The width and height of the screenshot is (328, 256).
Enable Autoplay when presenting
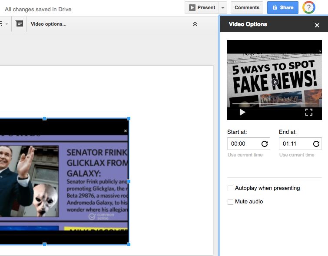(x=230, y=188)
